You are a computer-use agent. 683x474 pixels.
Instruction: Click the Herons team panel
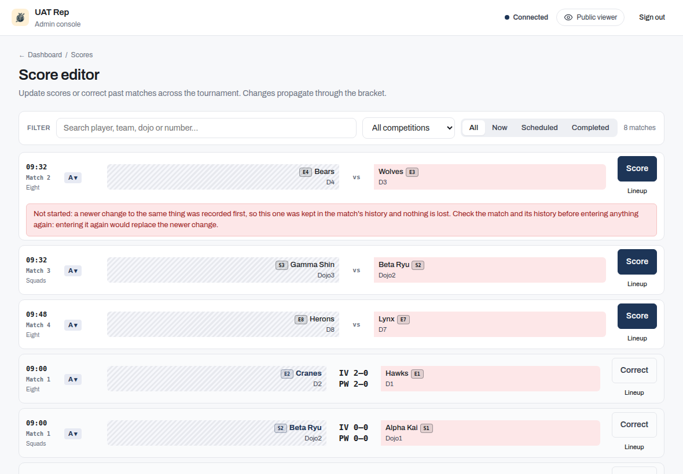(x=223, y=324)
